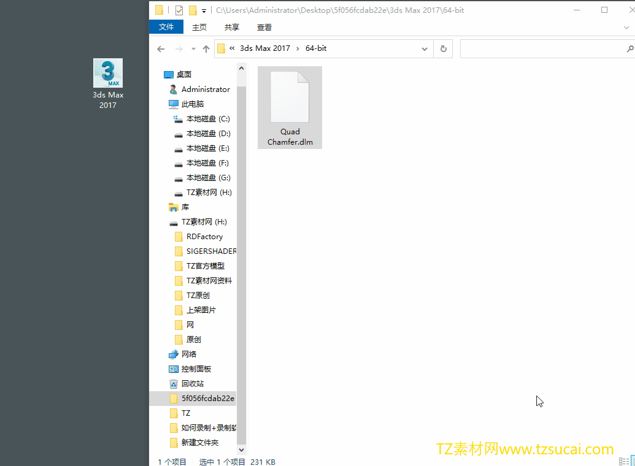Open the TZ folder in tree
This screenshot has width=635, height=466.
click(186, 413)
